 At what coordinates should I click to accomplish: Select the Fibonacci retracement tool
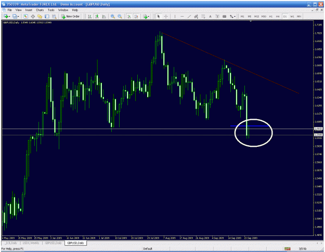[203, 16]
